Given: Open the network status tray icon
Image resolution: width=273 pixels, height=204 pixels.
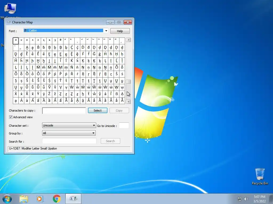Looking at the screenshot, I should [240, 199].
